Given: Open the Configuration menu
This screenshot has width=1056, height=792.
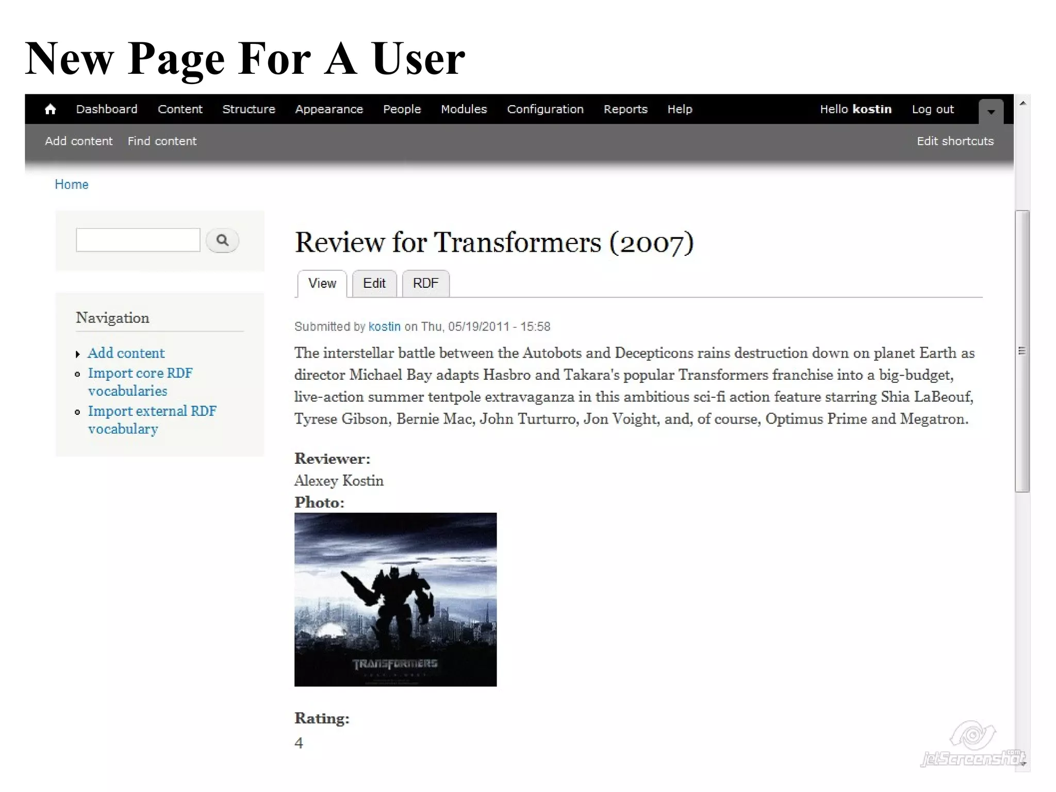Looking at the screenshot, I should click(x=545, y=109).
